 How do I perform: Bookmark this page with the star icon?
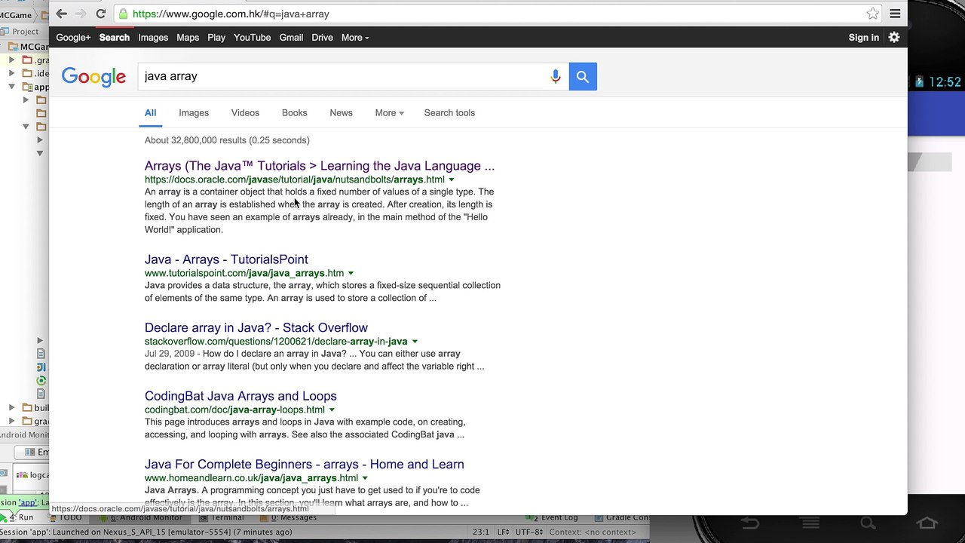point(872,14)
